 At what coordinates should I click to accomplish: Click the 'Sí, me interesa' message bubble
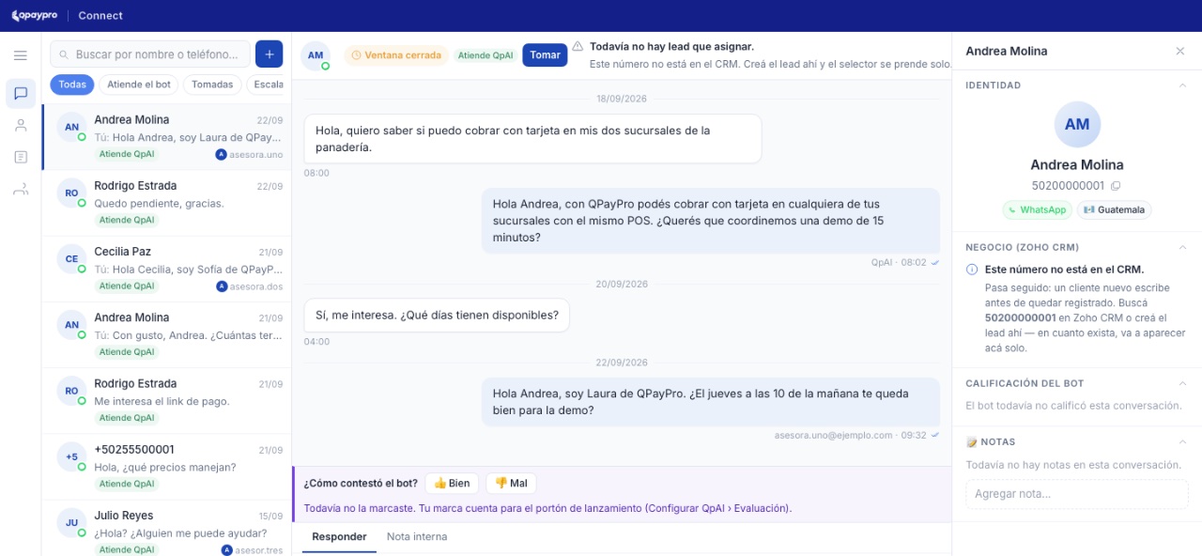click(x=437, y=316)
